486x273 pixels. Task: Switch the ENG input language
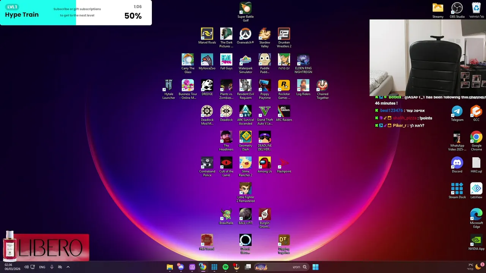[x=42, y=267]
